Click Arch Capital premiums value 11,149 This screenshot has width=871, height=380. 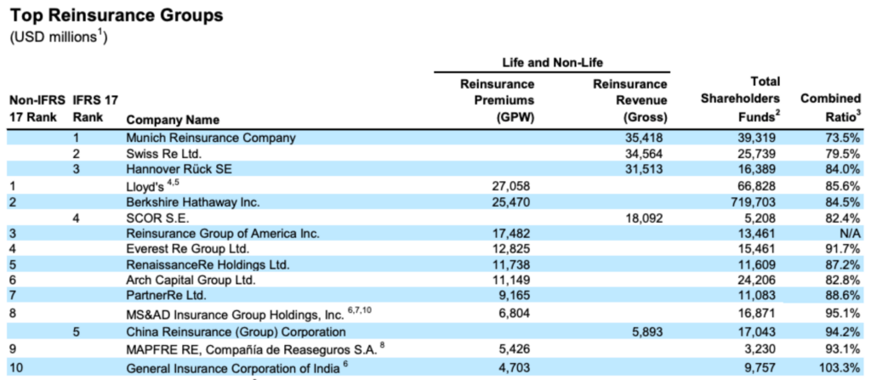click(511, 281)
